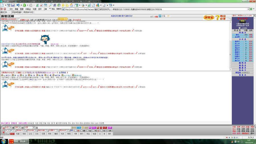Open the 常用命令 dropdown
The width and height of the screenshot is (256, 144).
[21, 130]
